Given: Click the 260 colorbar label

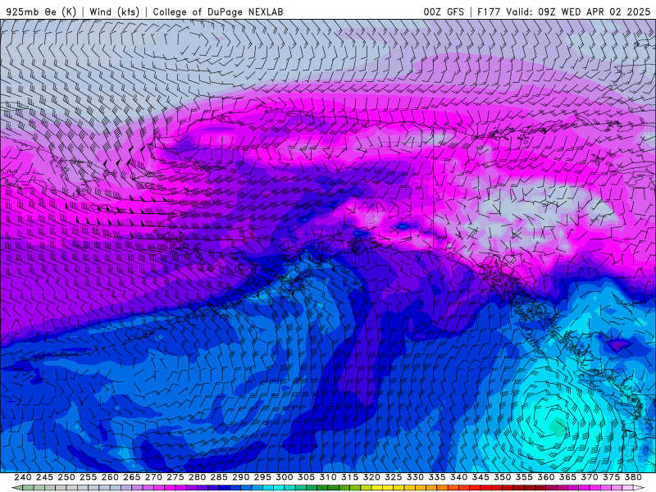Looking at the screenshot, I should 110,477.
